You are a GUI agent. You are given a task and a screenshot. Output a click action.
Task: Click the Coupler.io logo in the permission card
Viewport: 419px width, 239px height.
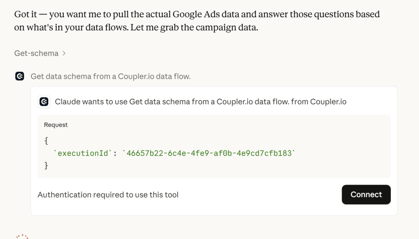43,102
